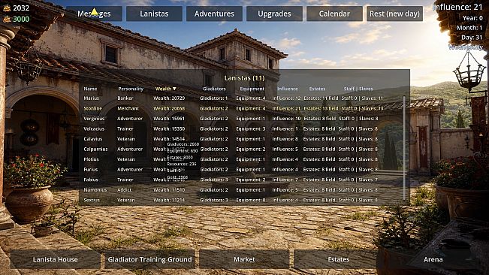The image size is (489, 275).
Task: Select lanista Furius
Action: (x=91, y=170)
